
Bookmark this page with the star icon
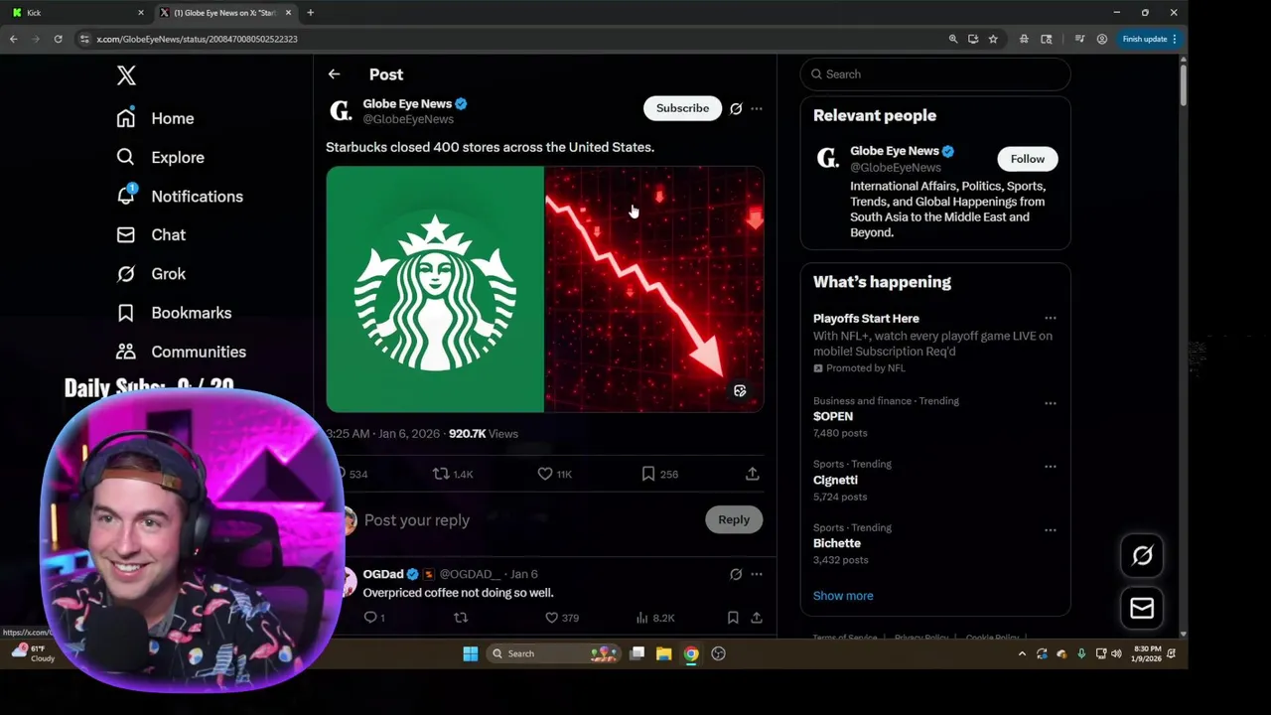coord(993,39)
